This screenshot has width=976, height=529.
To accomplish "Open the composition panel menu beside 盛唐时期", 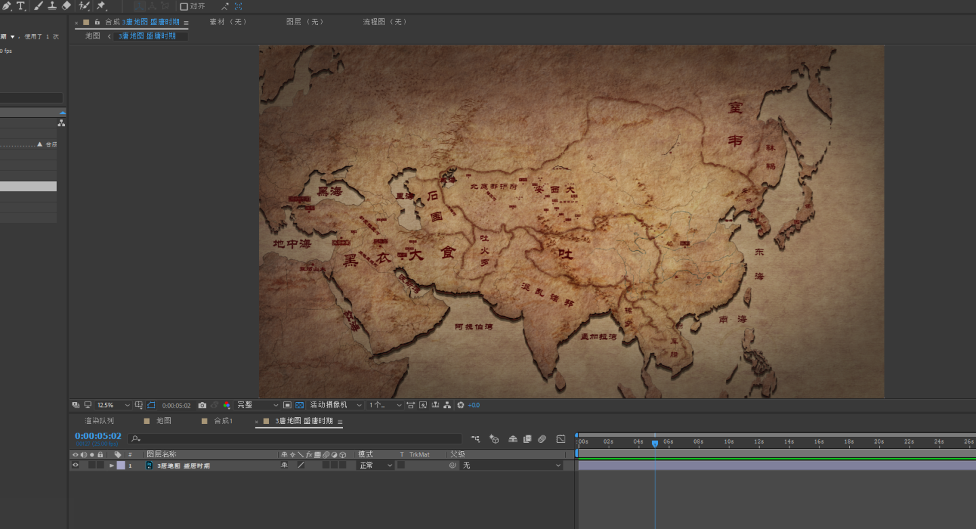I will point(186,22).
